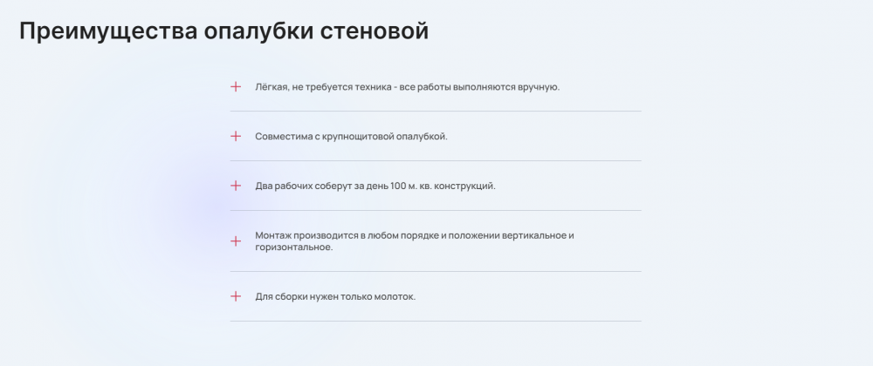Click the word 'горизонтальное.' on the second line
The image size is (873, 366).
294,247
